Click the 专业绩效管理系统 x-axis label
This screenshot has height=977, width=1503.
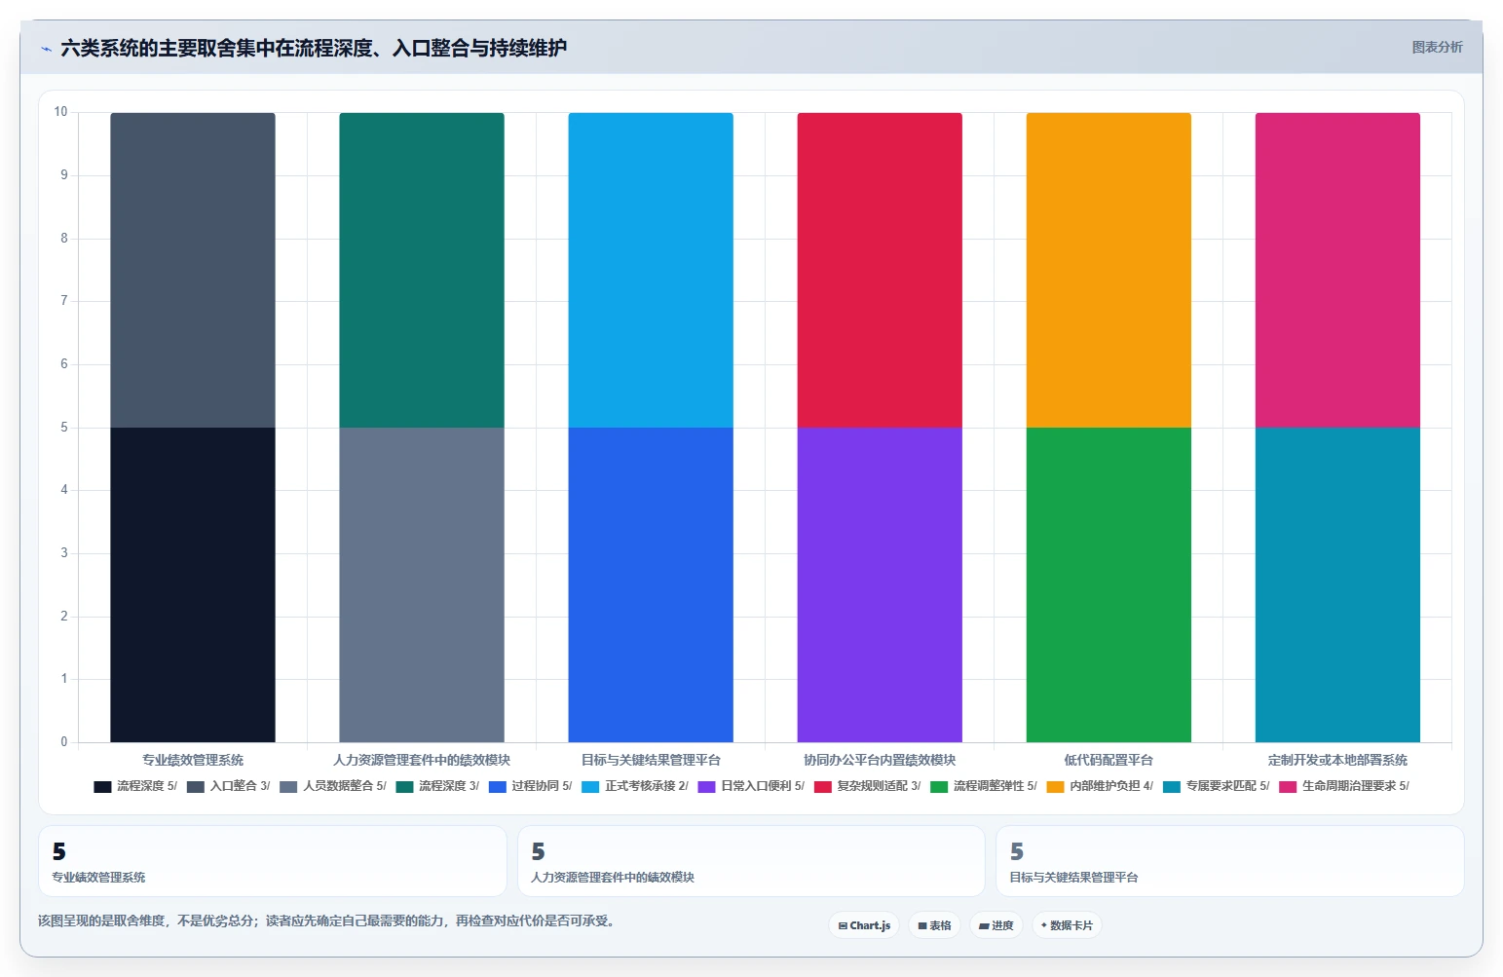[193, 760]
